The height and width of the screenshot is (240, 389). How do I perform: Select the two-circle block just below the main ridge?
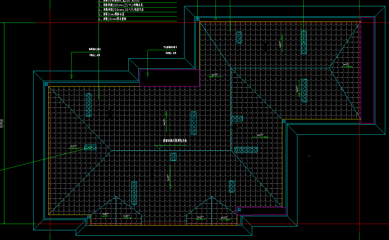click(x=173, y=157)
